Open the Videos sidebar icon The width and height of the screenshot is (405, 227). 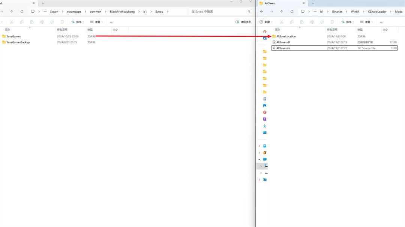point(265,119)
